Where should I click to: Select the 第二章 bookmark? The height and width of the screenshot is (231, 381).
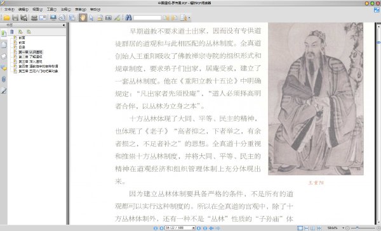(30, 57)
